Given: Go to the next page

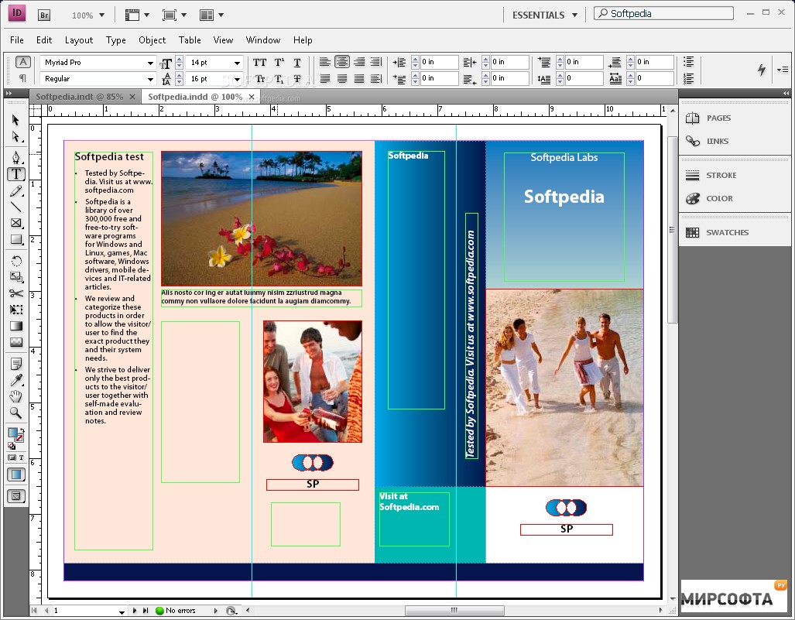Looking at the screenshot, I should tap(134, 611).
